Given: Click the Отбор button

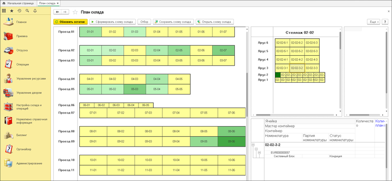Looking at the screenshot, I should click(x=144, y=21).
